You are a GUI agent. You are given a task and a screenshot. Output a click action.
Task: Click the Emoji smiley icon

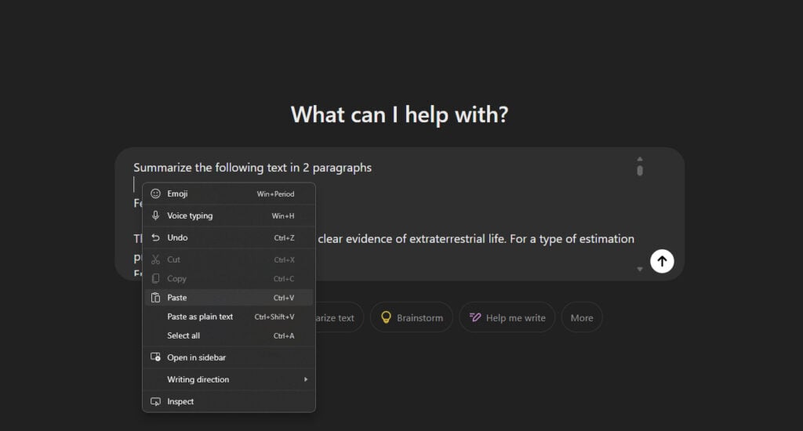(156, 194)
